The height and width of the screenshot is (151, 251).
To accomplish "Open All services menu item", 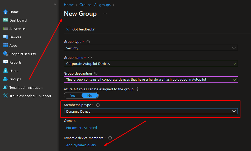I will tap(18, 29).
